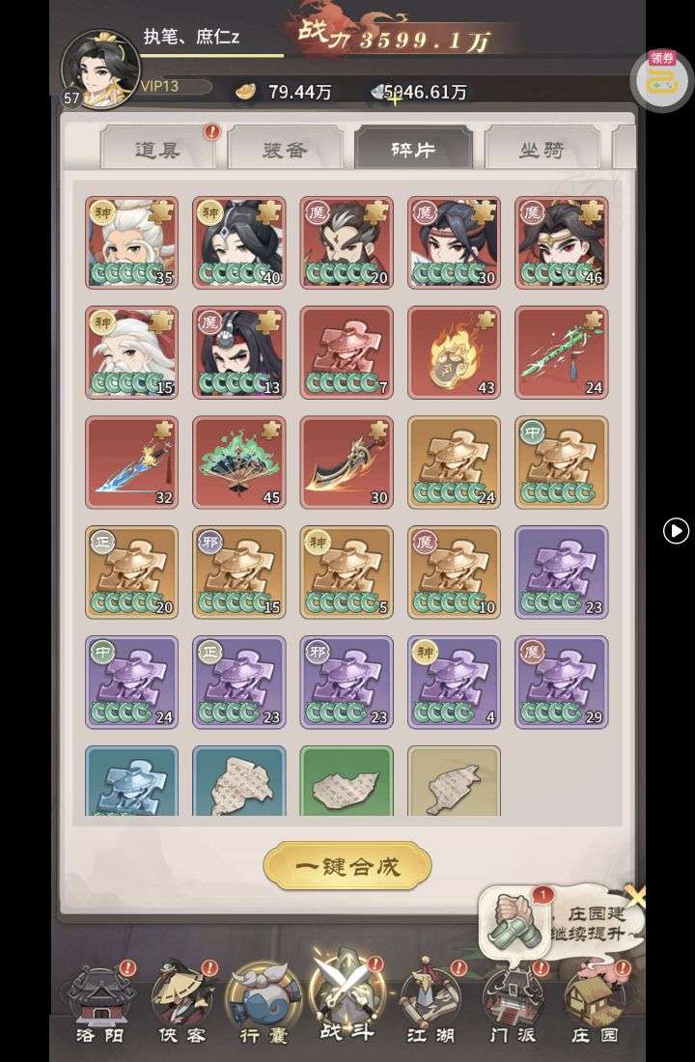695x1062 pixels.
Task: Click the 一键合成 button
Action: 347,866
